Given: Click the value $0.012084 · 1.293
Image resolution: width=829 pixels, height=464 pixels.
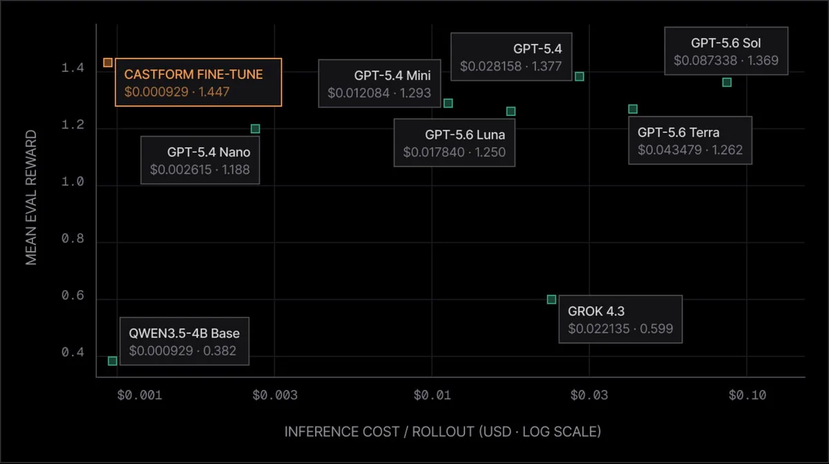Looking at the screenshot, I should (x=379, y=93).
